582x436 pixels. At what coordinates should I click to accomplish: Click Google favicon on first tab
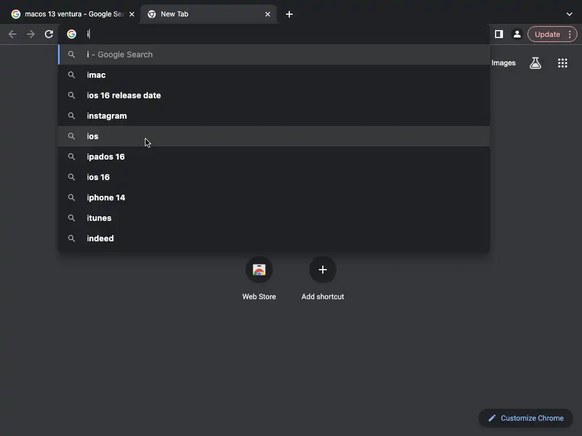tap(15, 14)
